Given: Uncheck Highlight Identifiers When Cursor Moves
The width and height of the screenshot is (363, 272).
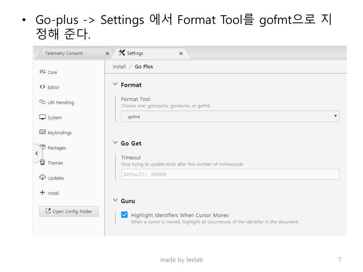Looking at the screenshot, I should click(x=124, y=215).
